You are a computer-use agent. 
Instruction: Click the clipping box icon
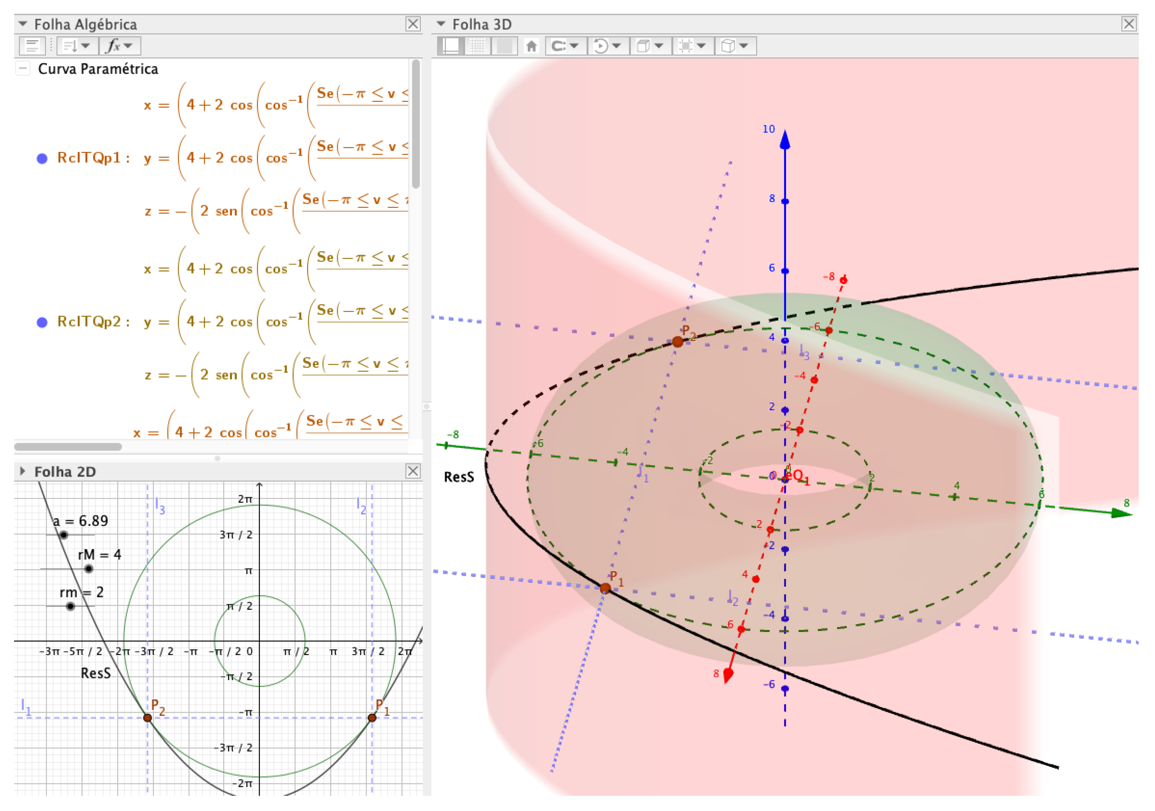click(685, 46)
